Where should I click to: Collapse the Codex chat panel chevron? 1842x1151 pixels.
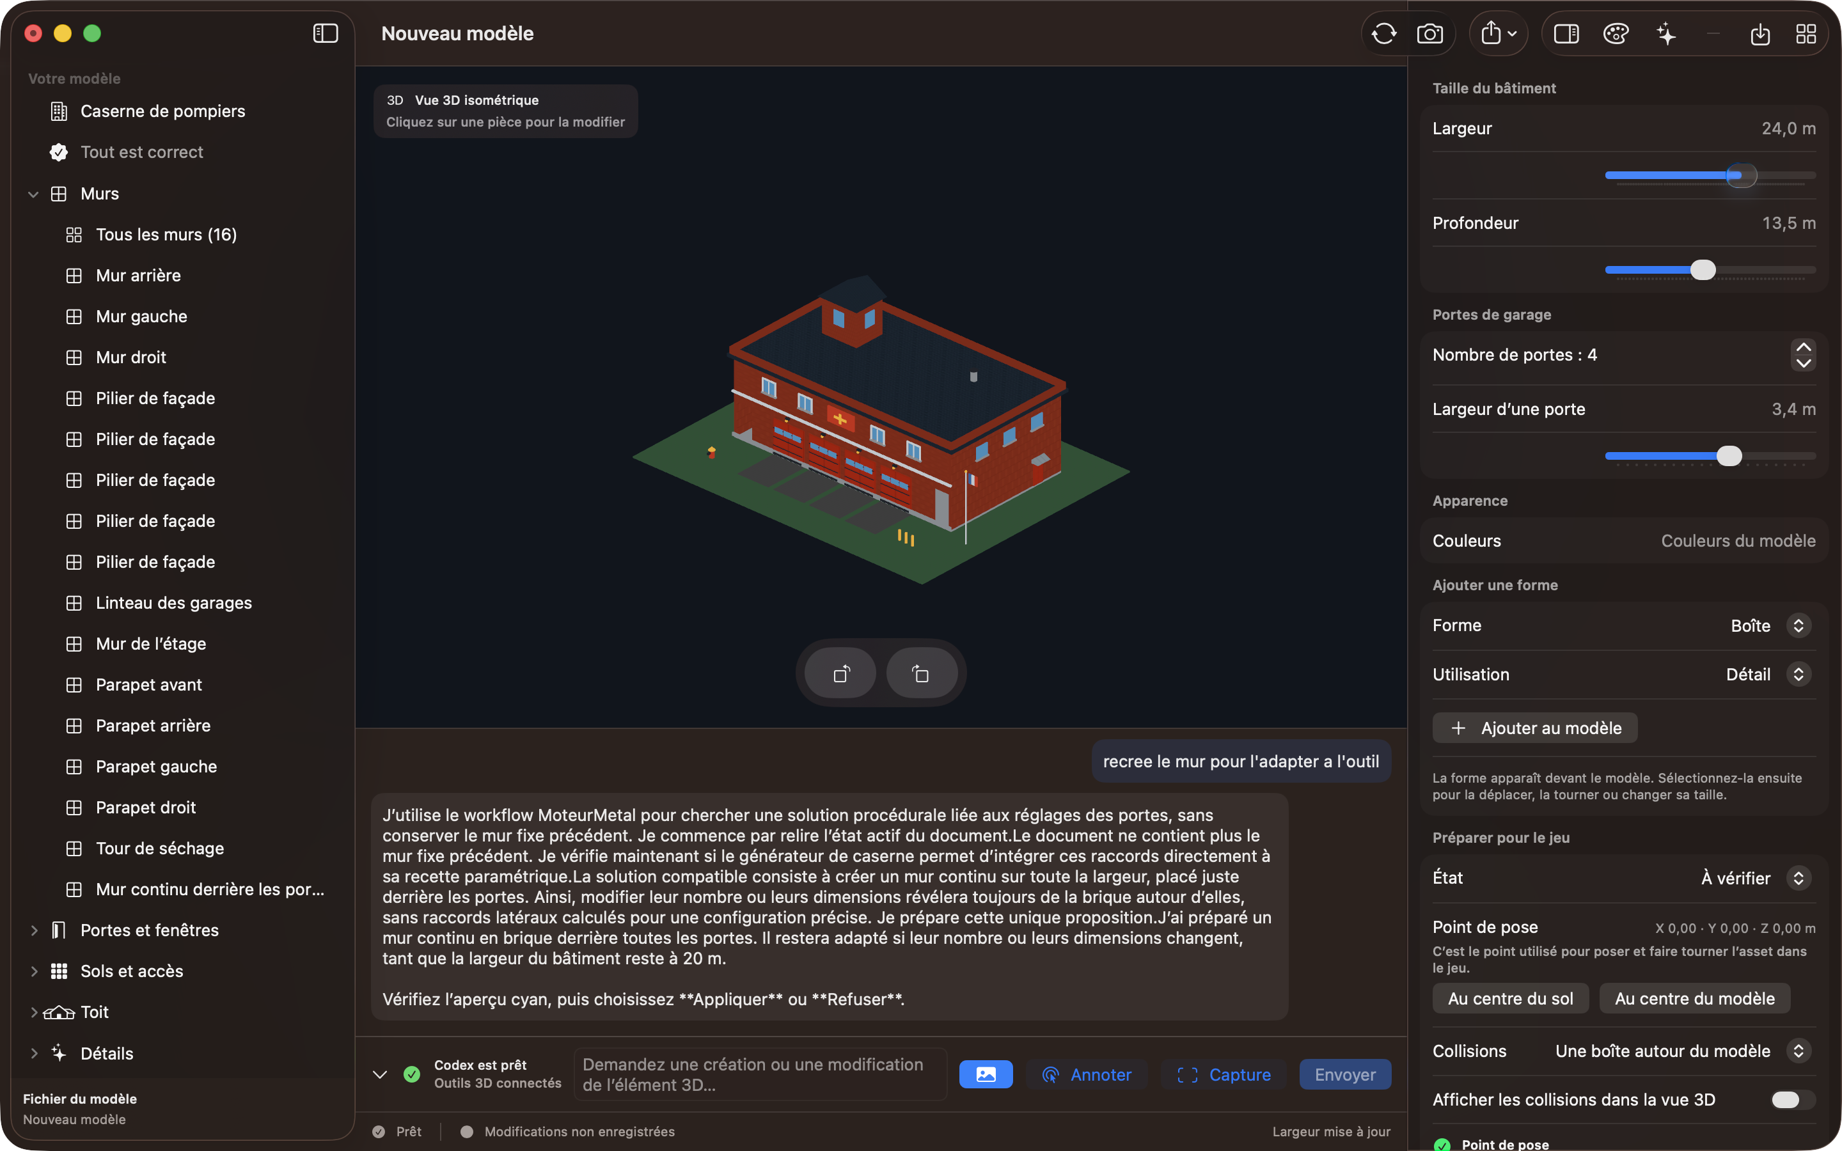(x=380, y=1074)
